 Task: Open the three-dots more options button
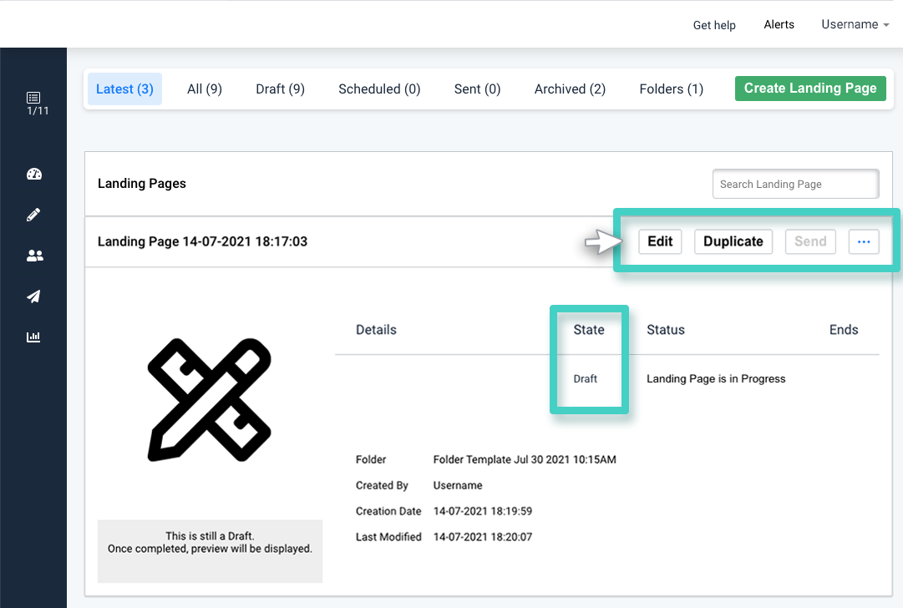tap(863, 242)
